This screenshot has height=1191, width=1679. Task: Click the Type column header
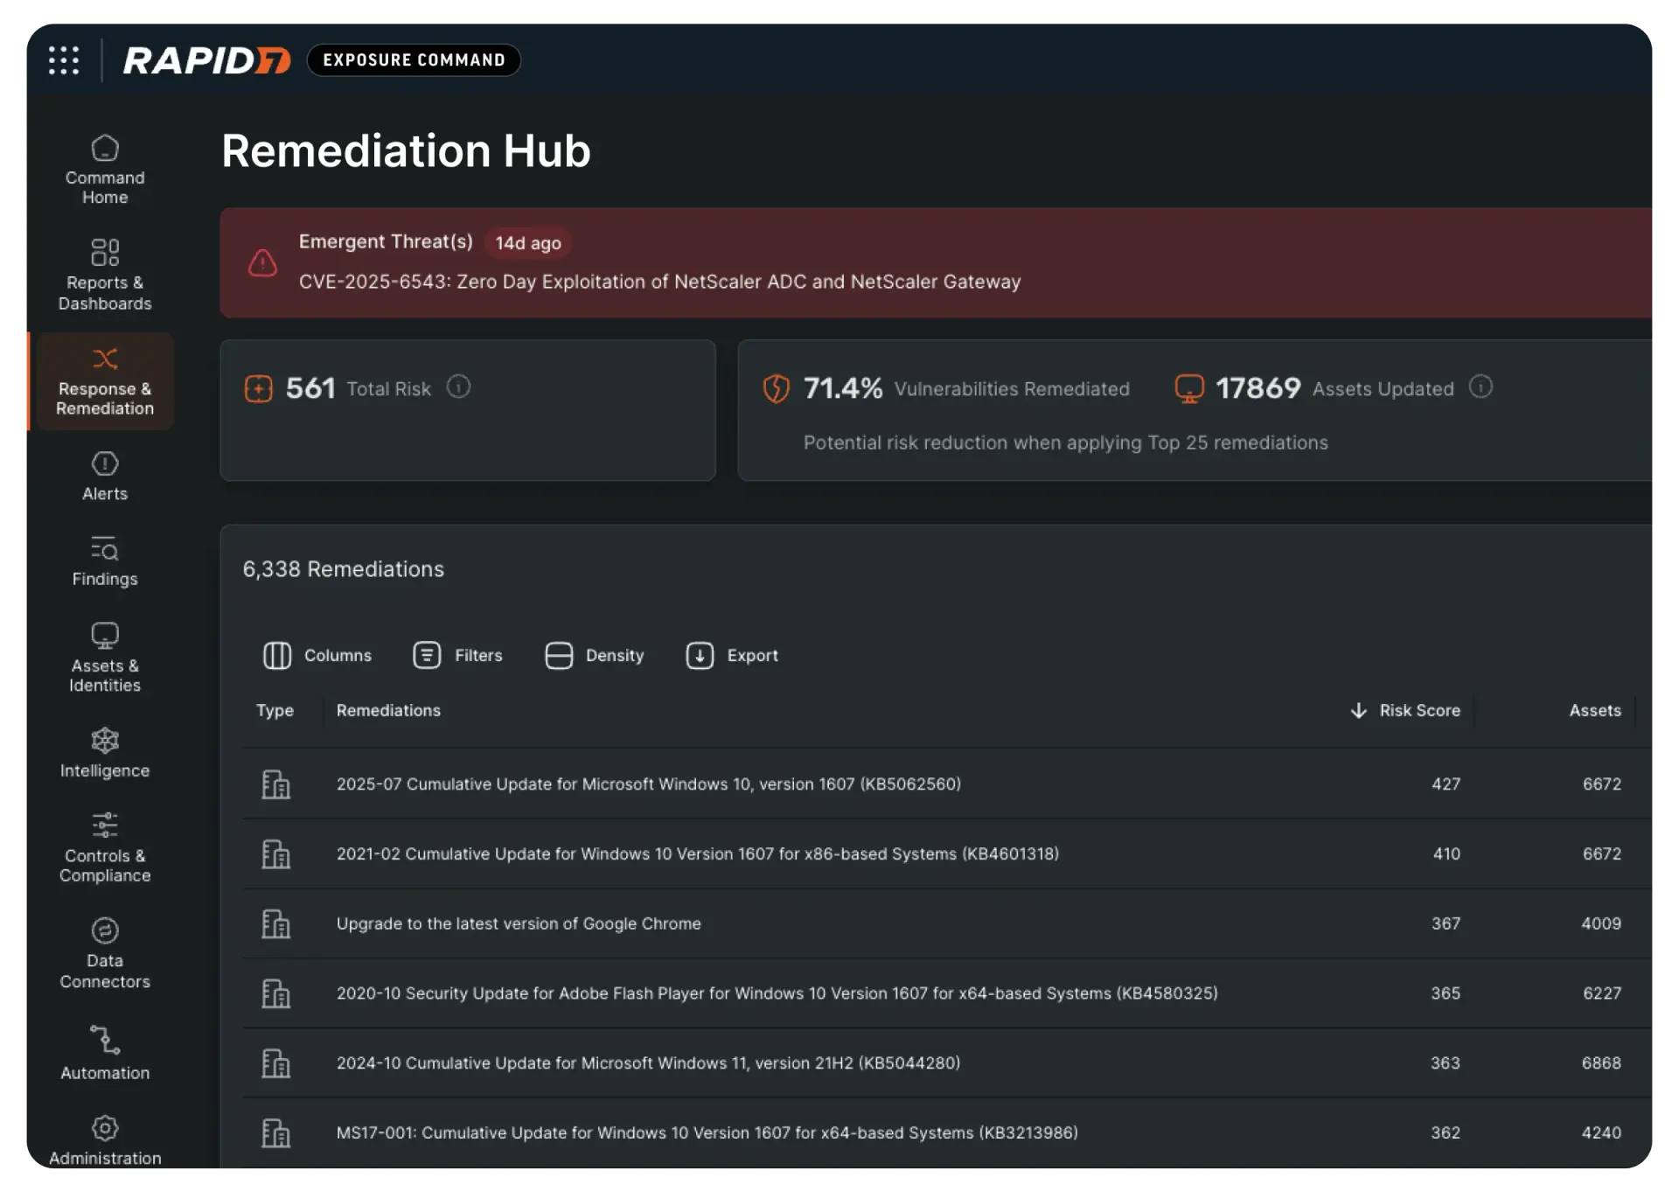pos(275,710)
